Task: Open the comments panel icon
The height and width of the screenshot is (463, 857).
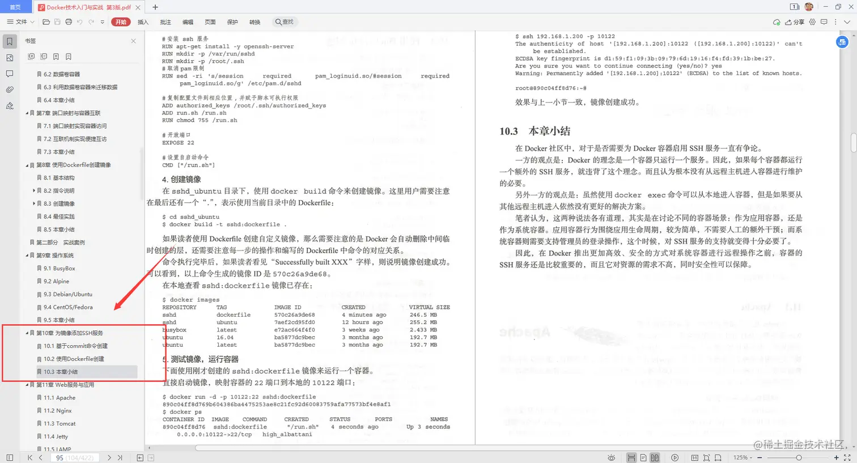Action: [x=9, y=74]
